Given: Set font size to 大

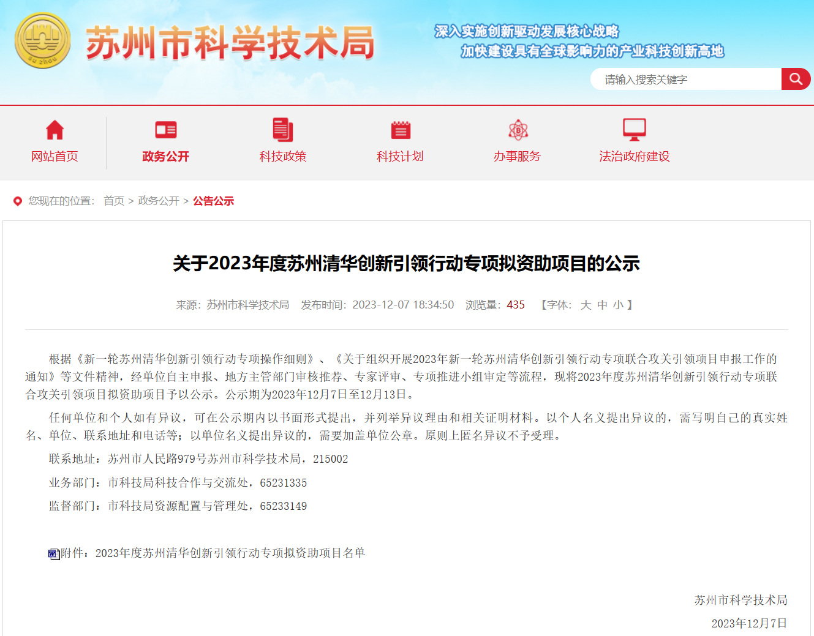Looking at the screenshot, I should click(x=586, y=305).
